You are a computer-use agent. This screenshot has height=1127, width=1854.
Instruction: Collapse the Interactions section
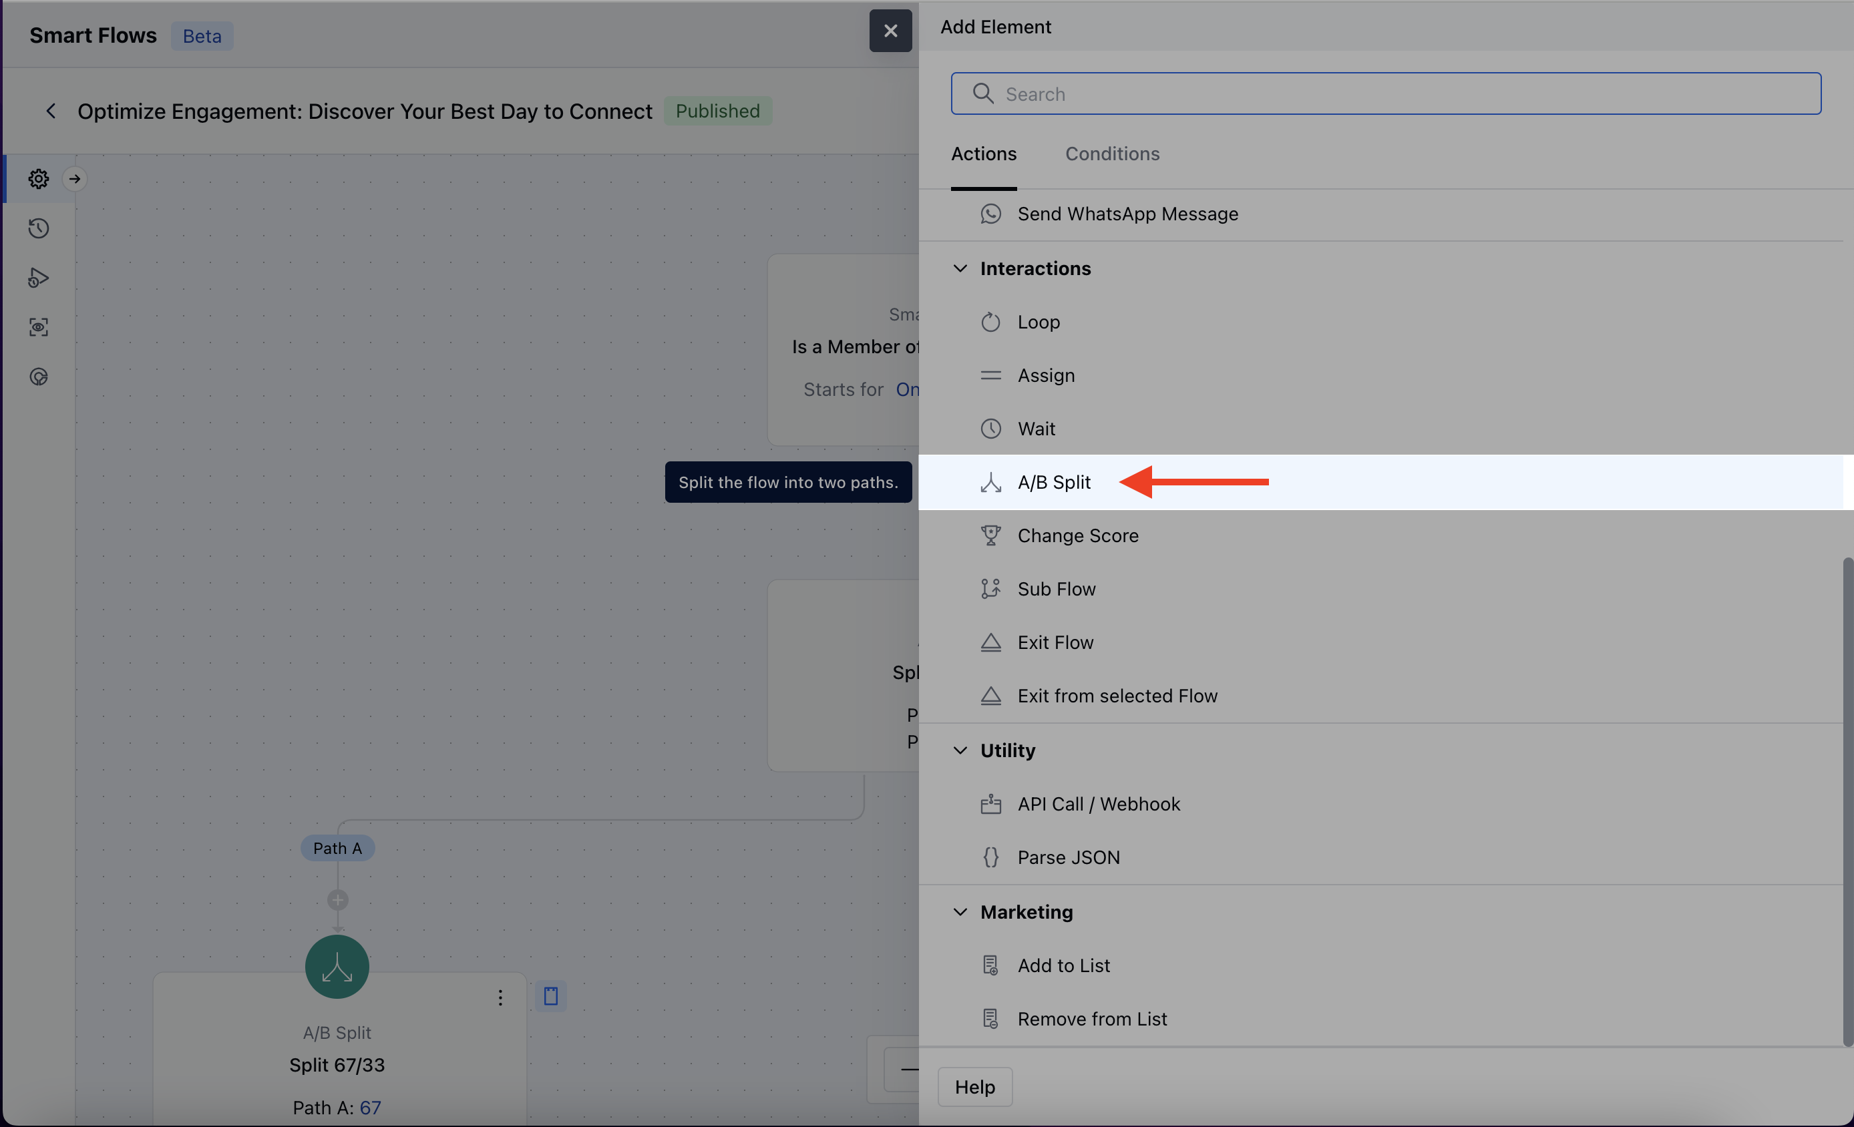[x=959, y=268]
